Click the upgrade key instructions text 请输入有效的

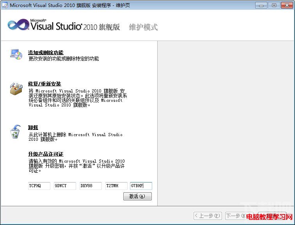coord(76,166)
